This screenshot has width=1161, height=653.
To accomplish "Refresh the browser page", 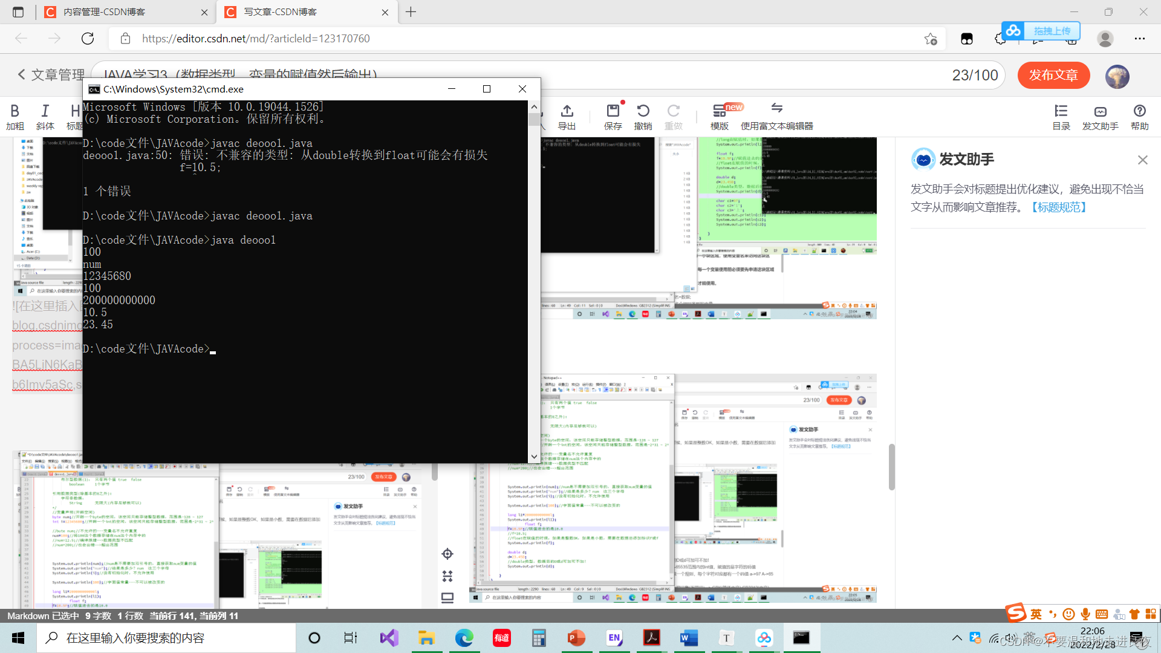I will point(88,39).
